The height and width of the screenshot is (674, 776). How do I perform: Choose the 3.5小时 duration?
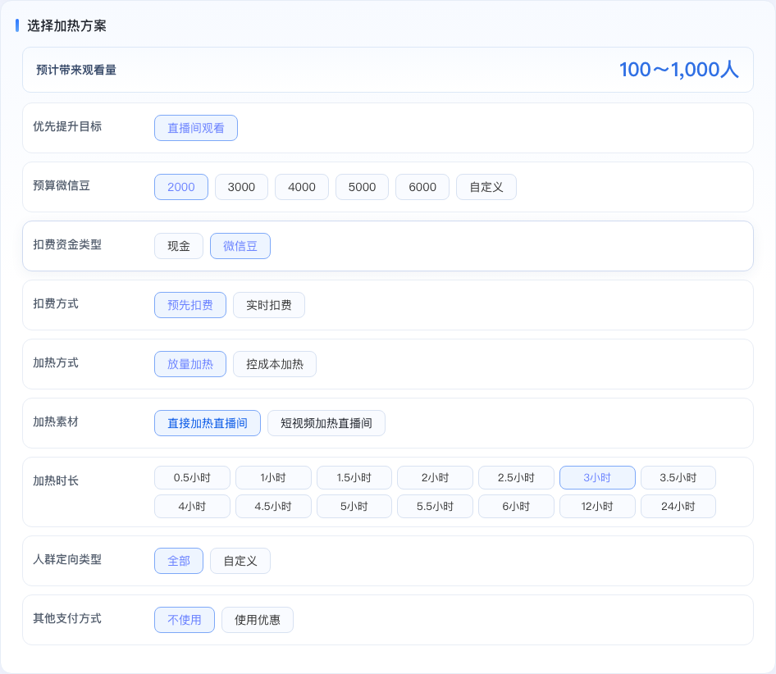click(x=678, y=477)
